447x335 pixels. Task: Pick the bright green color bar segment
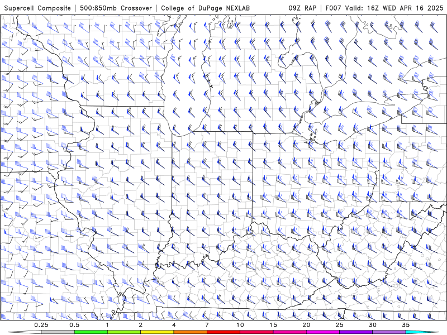click(x=91, y=332)
